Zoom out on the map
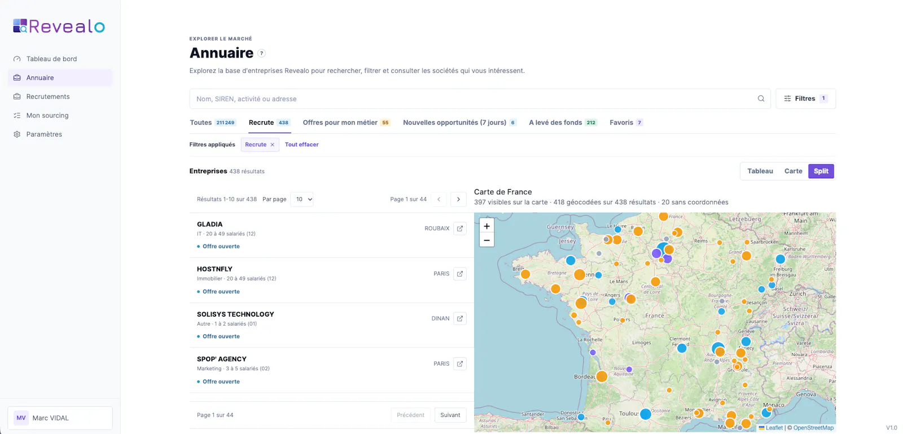This screenshot has width=903, height=434. point(486,240)
